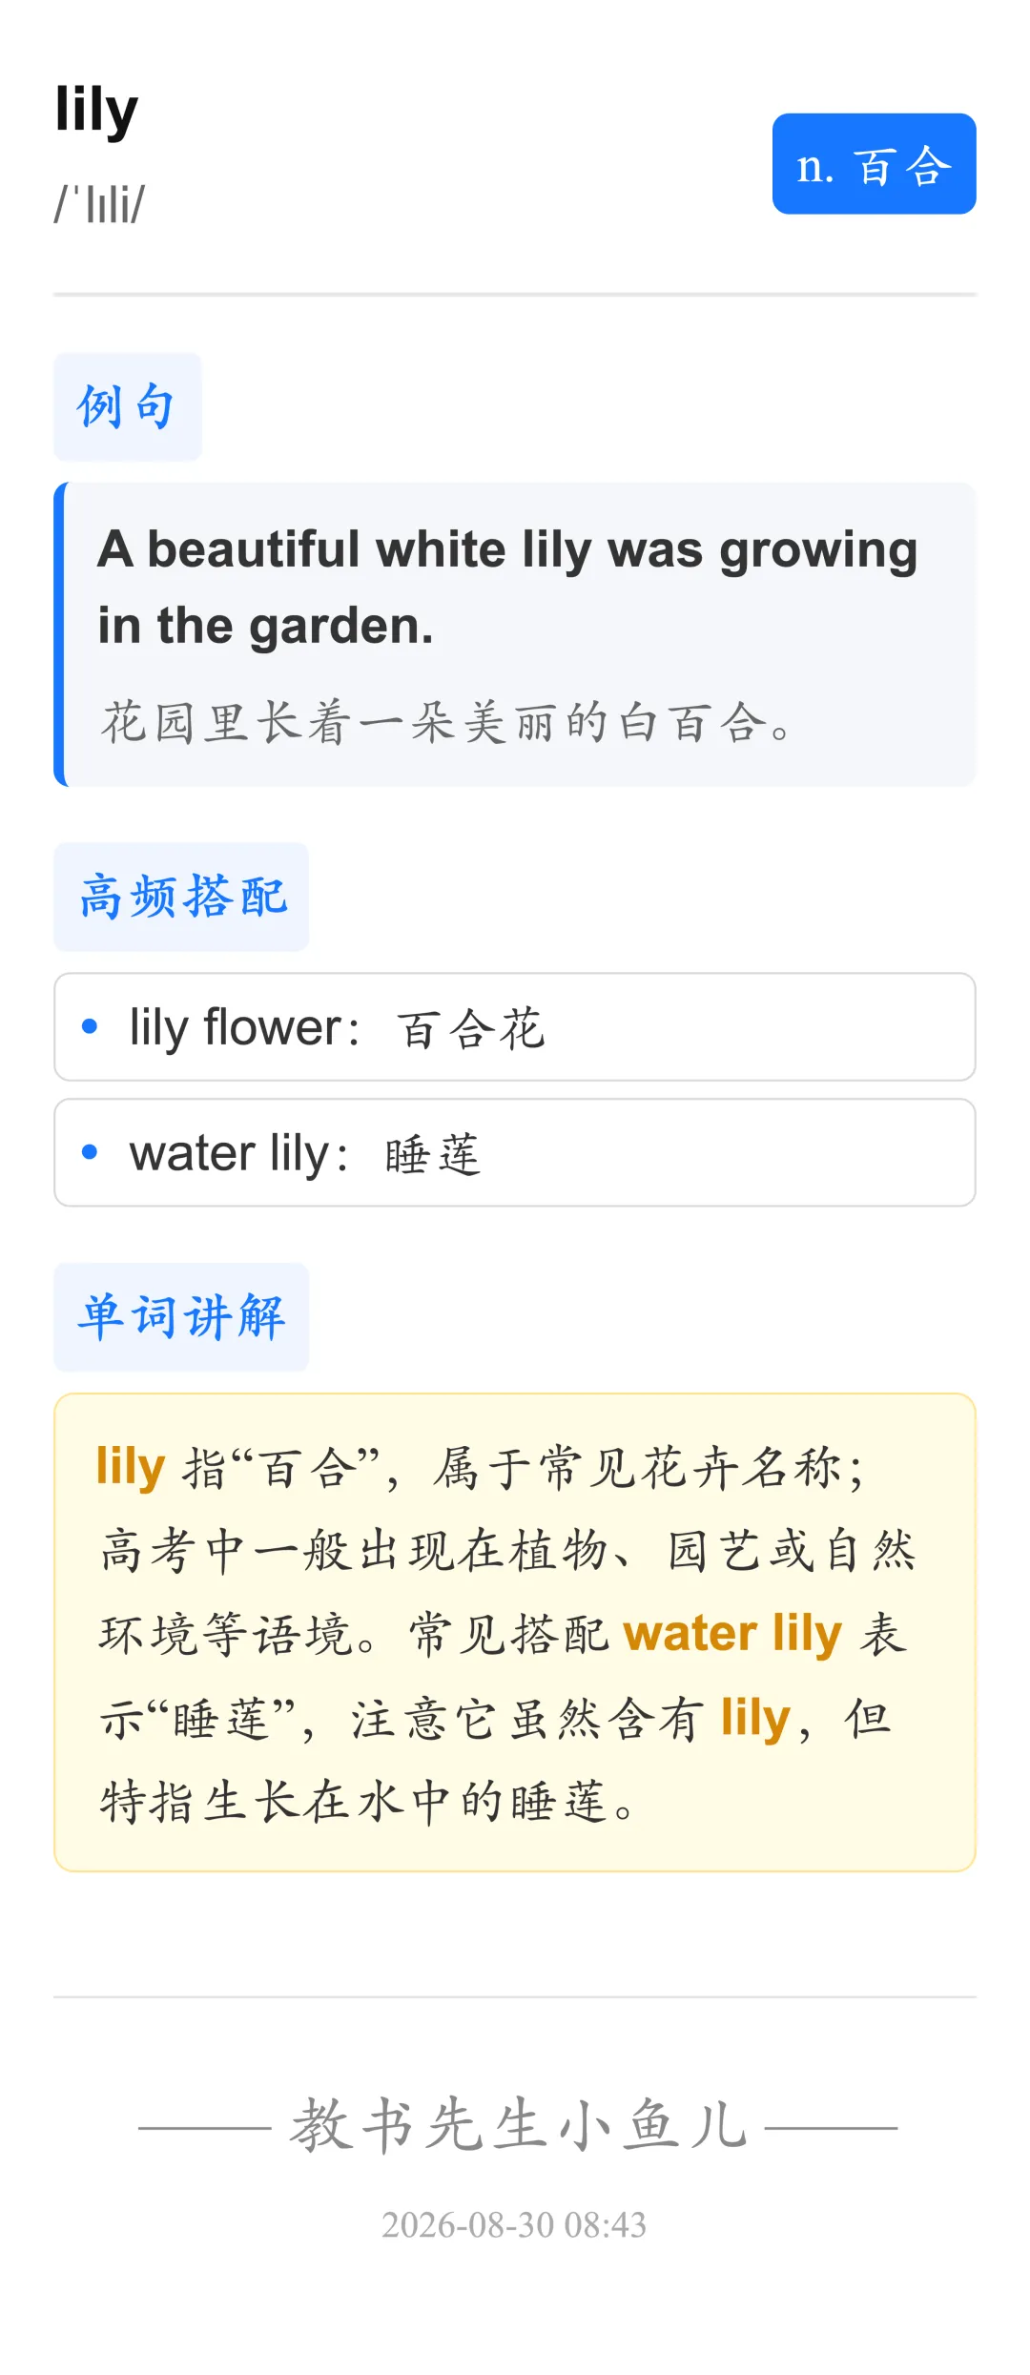1030x2375 pixels.
Task: Click the English example sentence about the garden
Action: point(507,588)
